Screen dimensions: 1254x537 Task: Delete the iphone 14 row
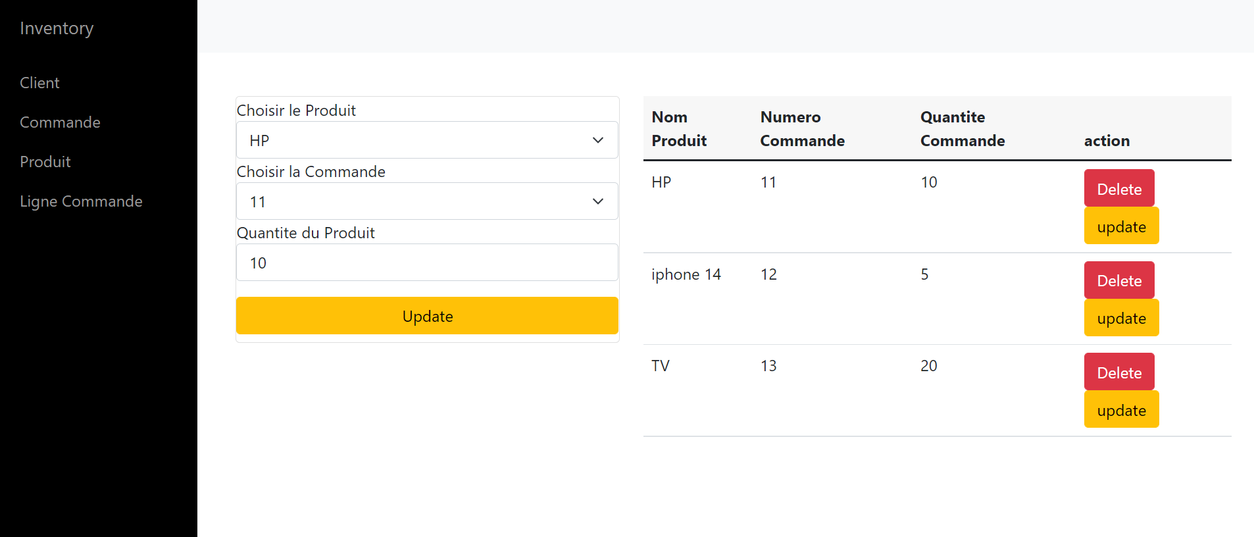click(1118, 280)
